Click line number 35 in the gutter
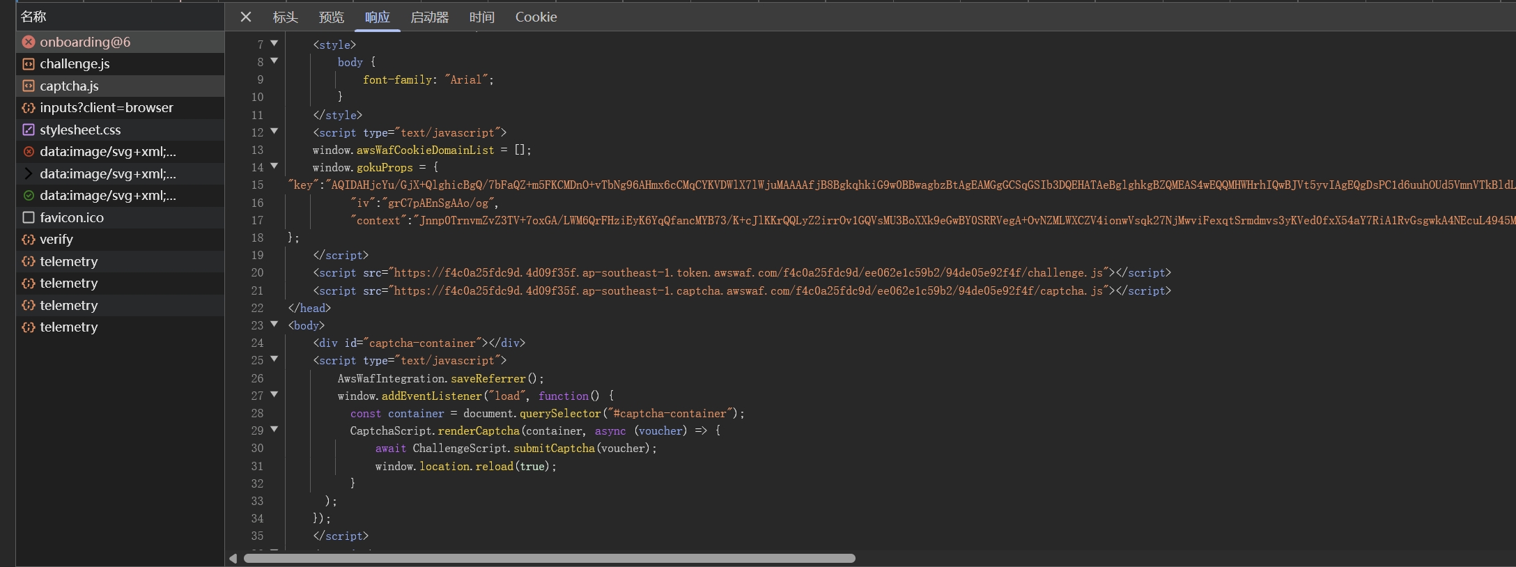The width and height of the screenshot is (1516, 567). pyautogui.click(x=258, y=536)
